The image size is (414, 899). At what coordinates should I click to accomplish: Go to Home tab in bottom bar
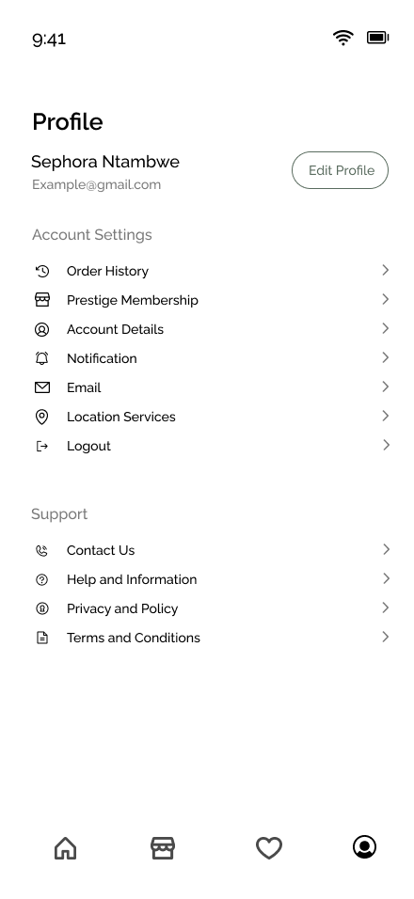65,848
